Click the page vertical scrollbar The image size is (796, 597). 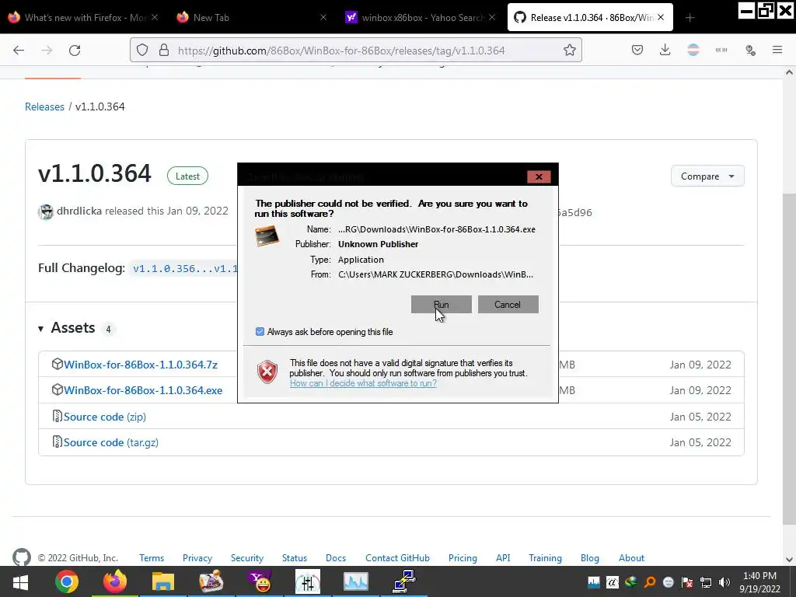tap(789, 358)
